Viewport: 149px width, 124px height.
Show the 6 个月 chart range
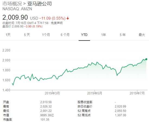[x=65, y=35]
